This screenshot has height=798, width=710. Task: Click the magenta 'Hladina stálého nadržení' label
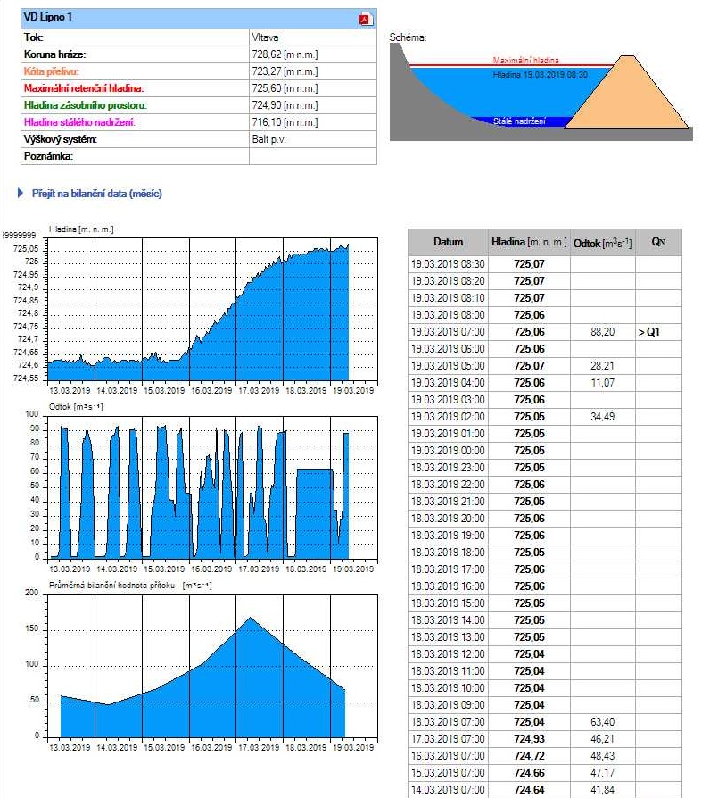[x=79, y=122]
